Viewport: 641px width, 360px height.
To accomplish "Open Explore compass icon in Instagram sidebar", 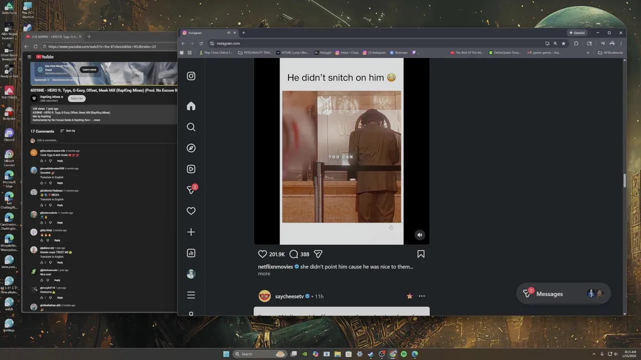I will coord(191,148).
